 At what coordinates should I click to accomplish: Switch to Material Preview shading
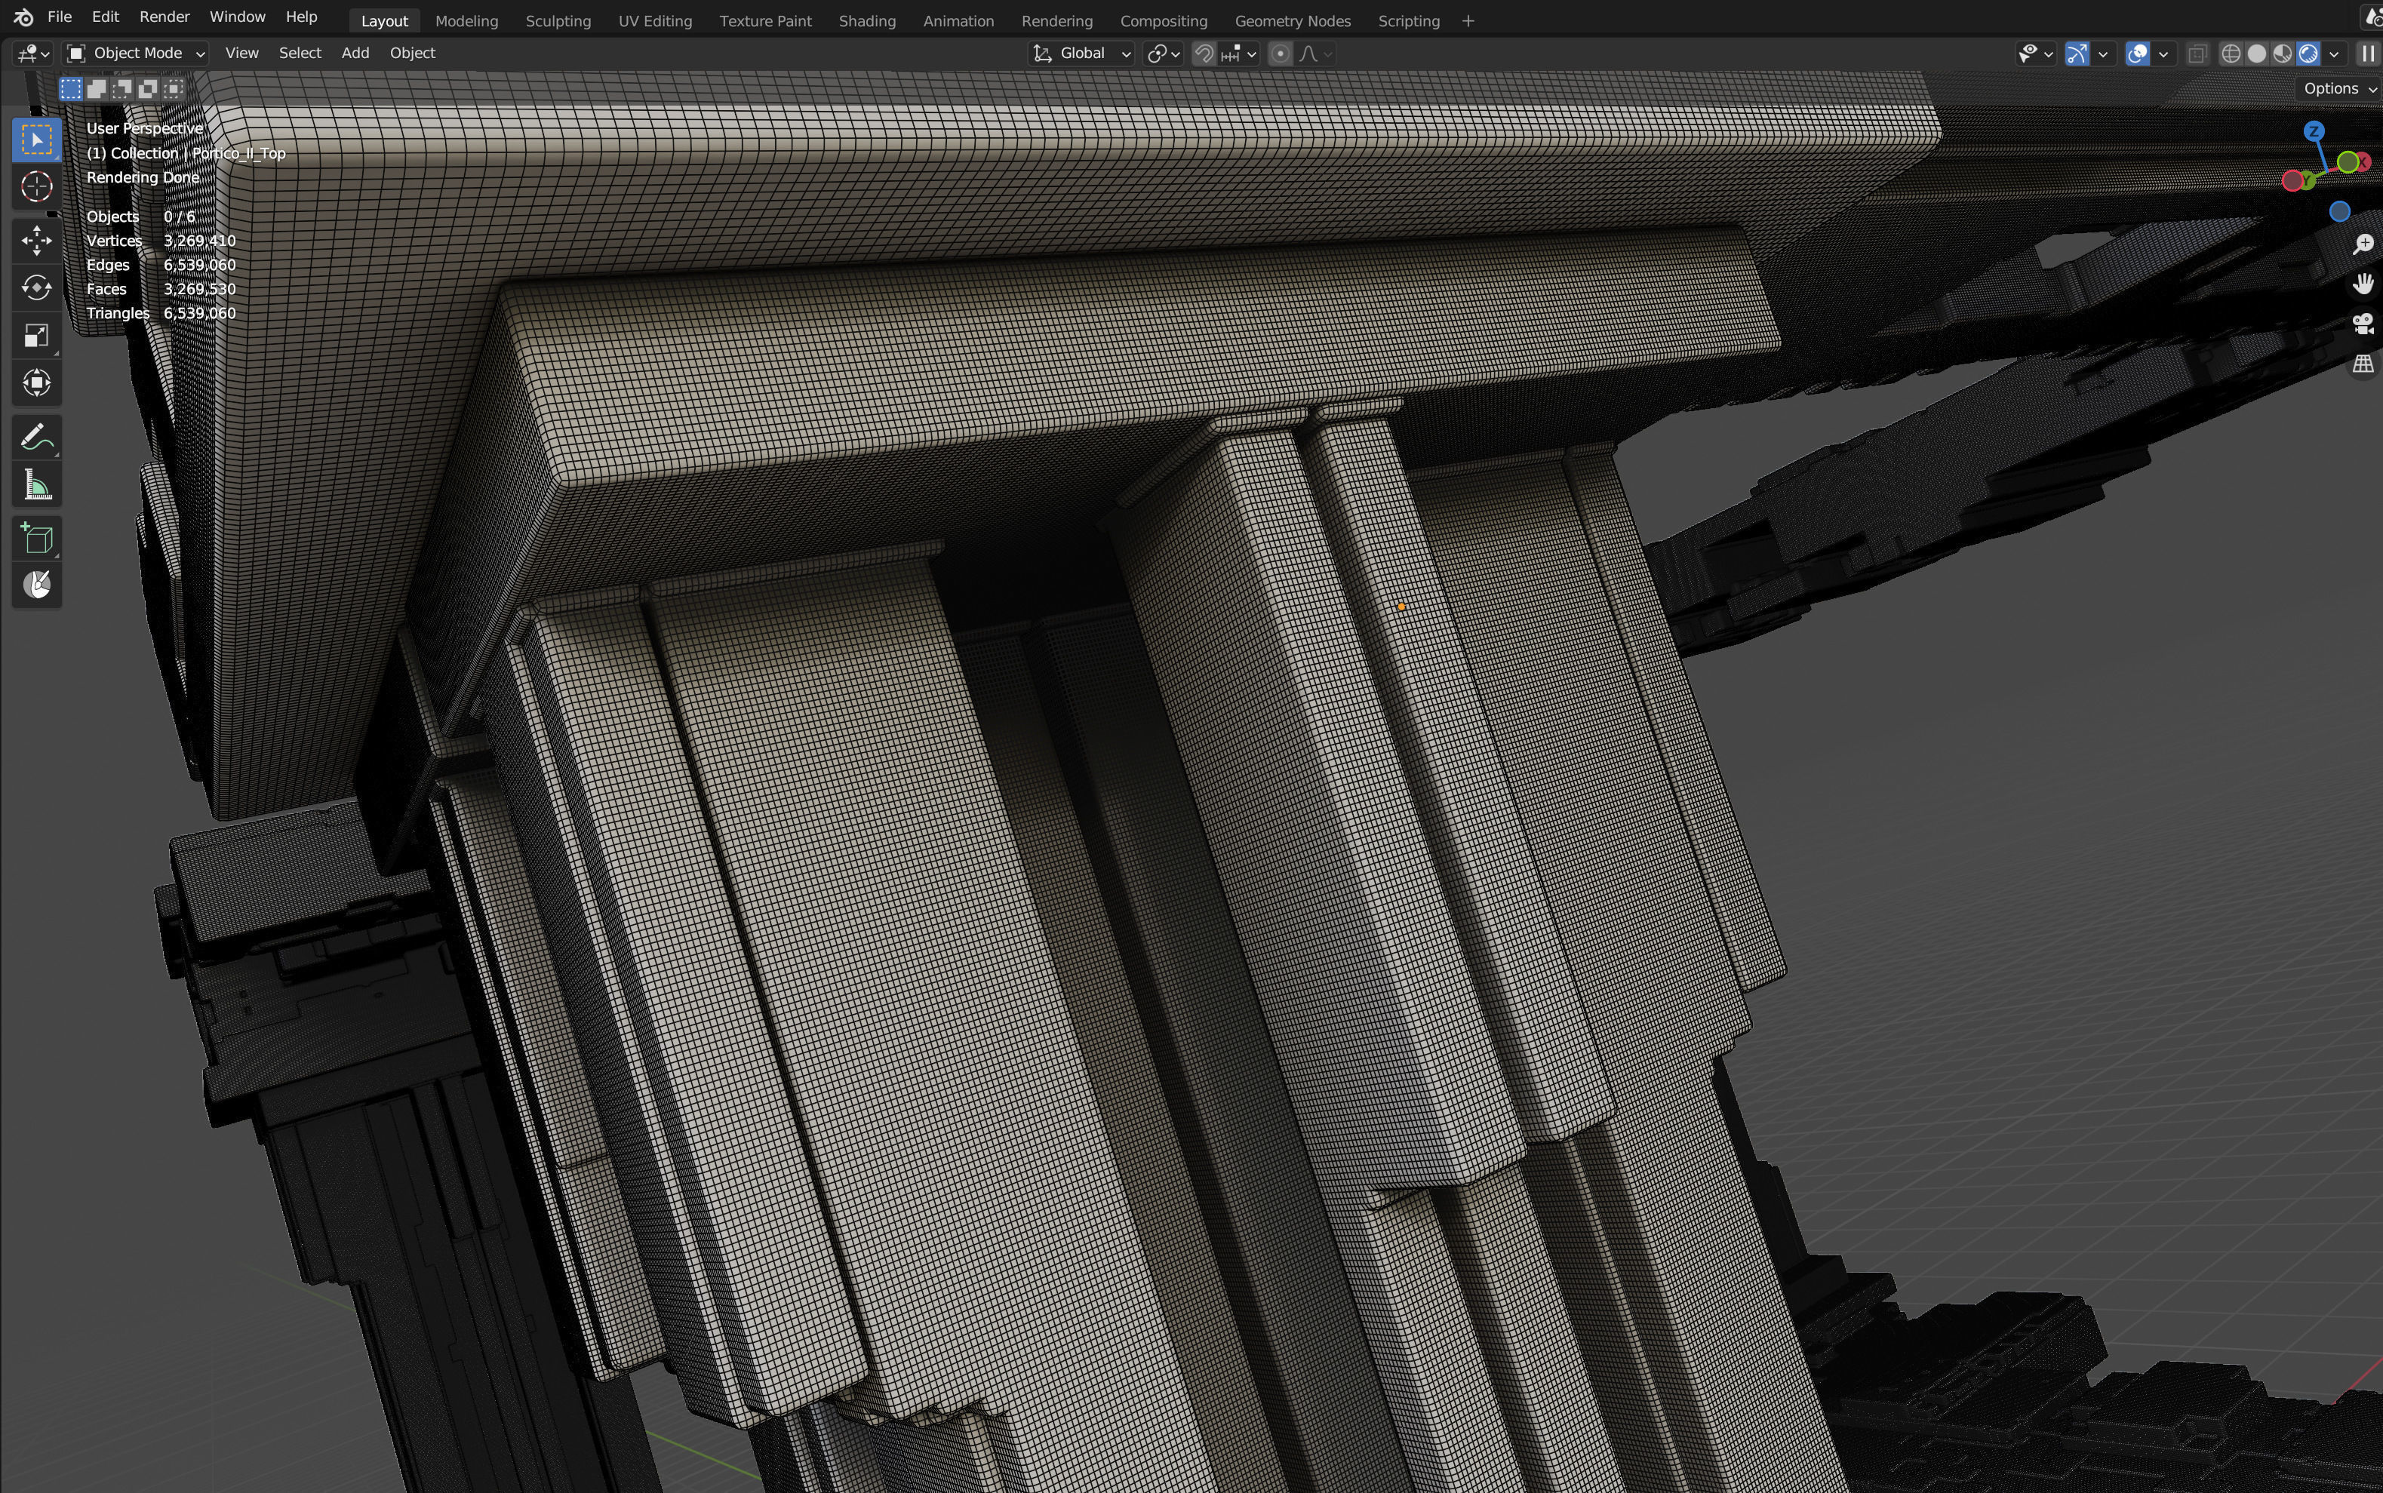2283,54
